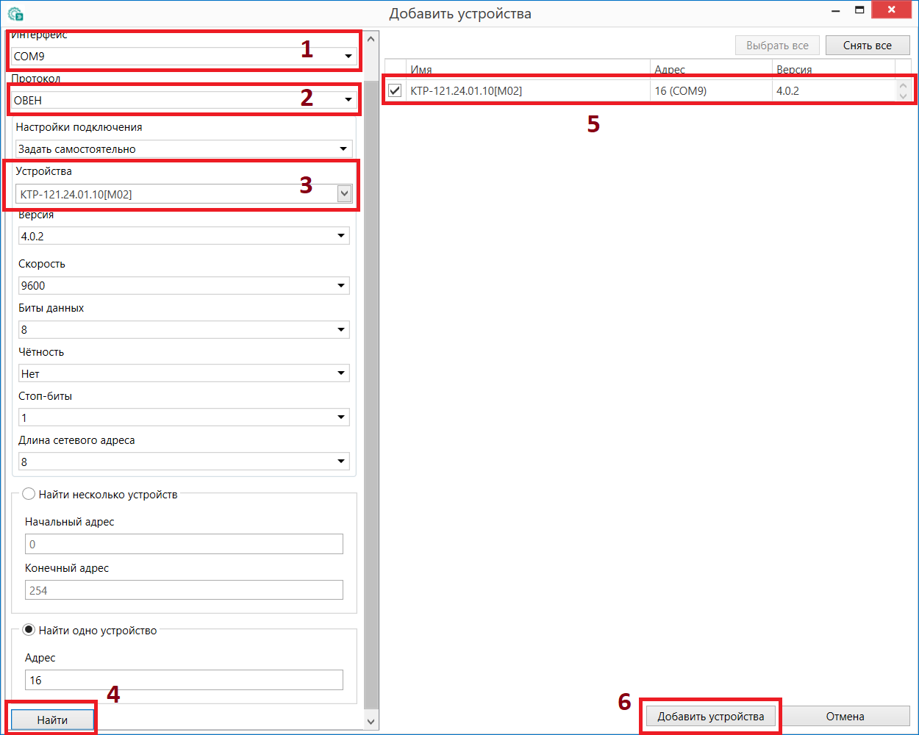
Task: Select the Найти одно устройство radio button
Action: 29,630
